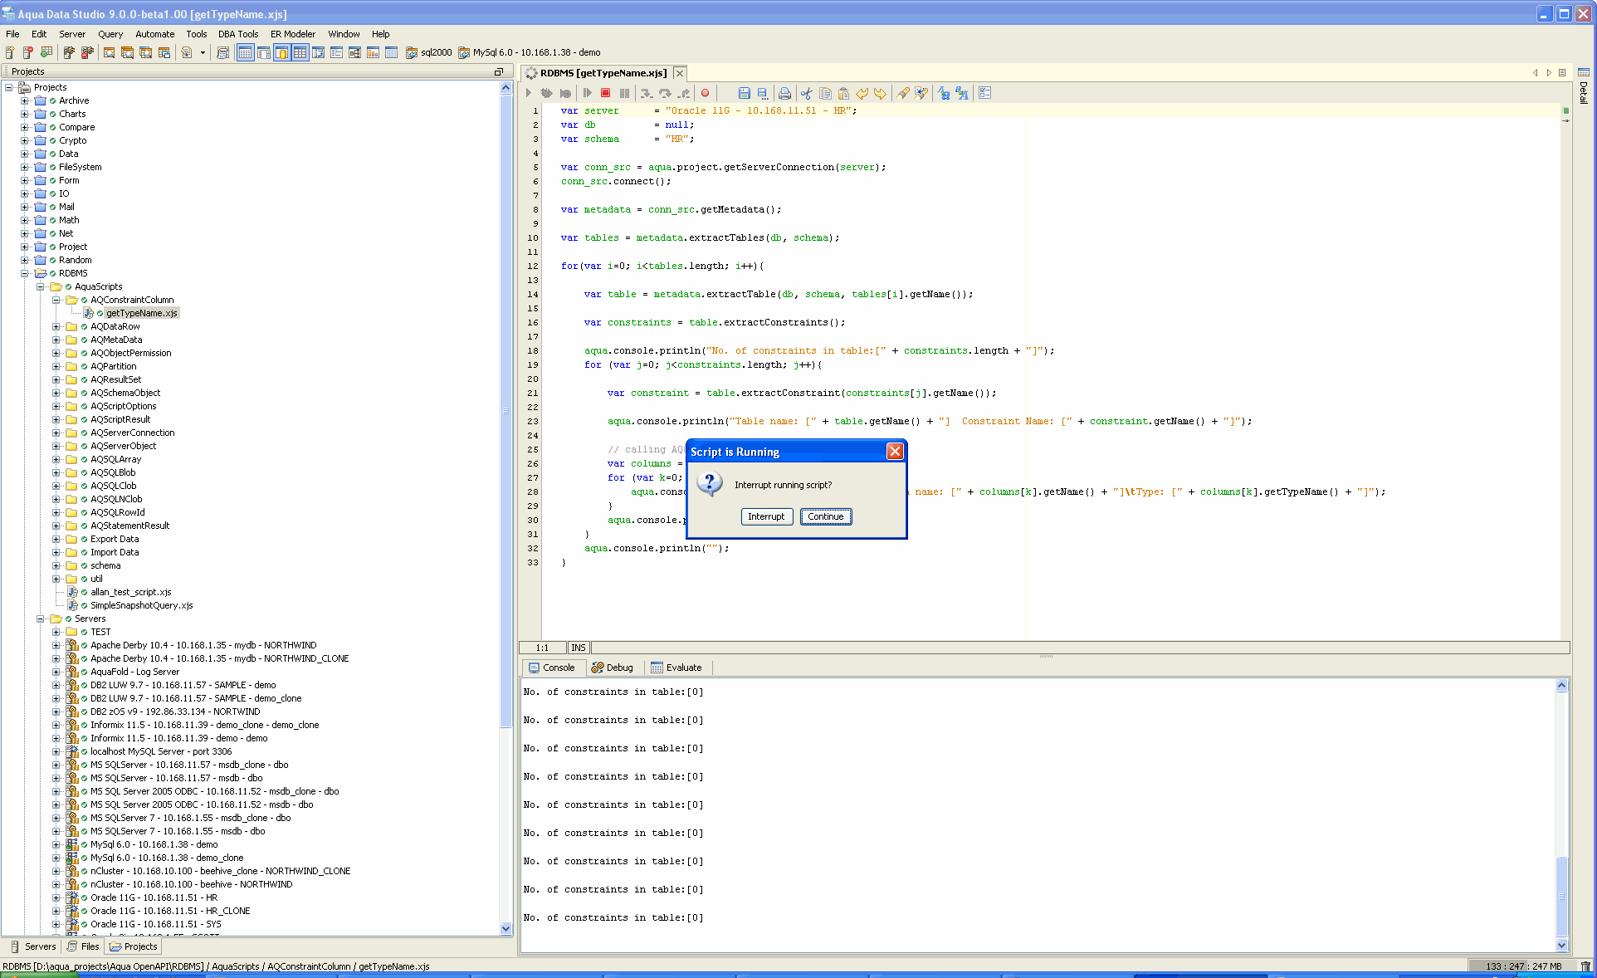The image size is (1597, 978).
Task: Expand the AQDataRow folder
Action: (x=56, y=326)
